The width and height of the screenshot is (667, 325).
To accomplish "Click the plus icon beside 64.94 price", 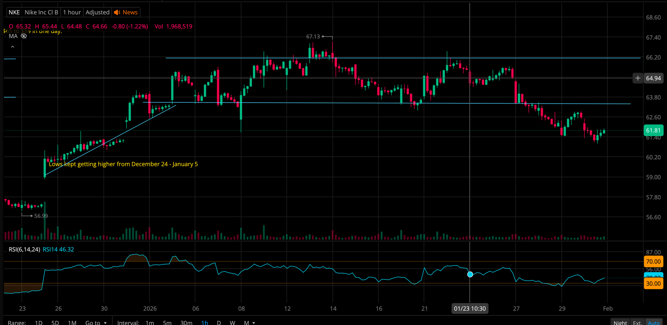I will coord(638,78).
